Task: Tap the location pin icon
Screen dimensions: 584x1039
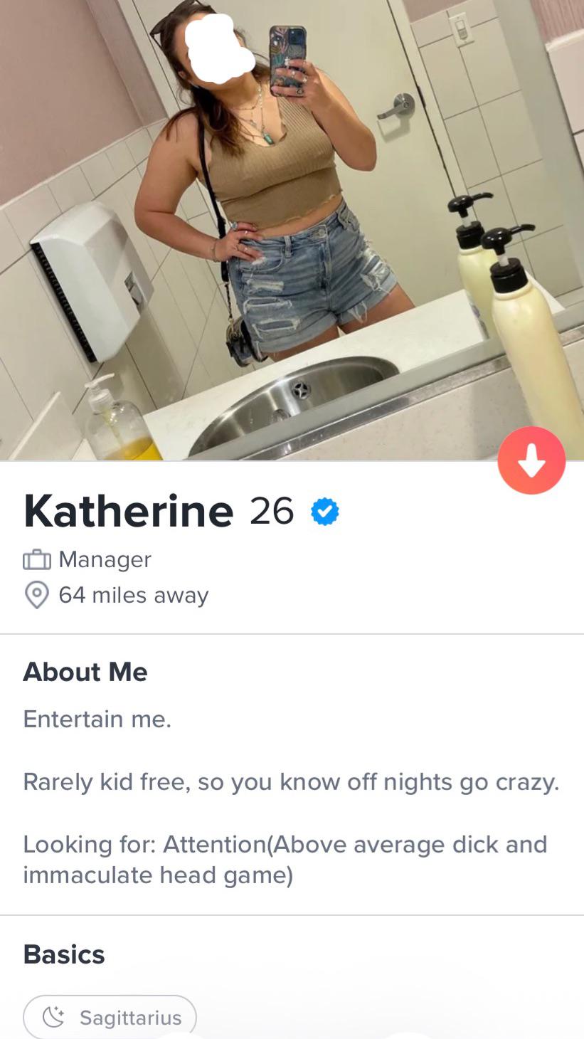Action: (x=37, y=595)
